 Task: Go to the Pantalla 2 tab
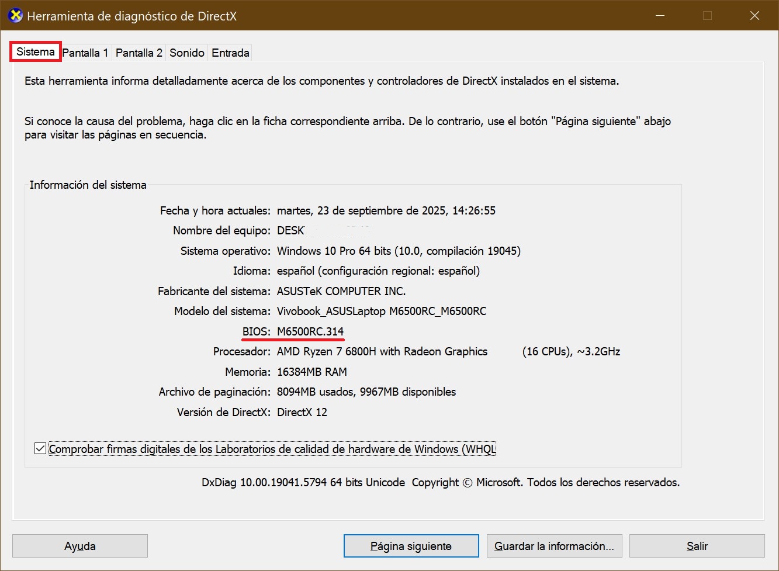(139, 53)
